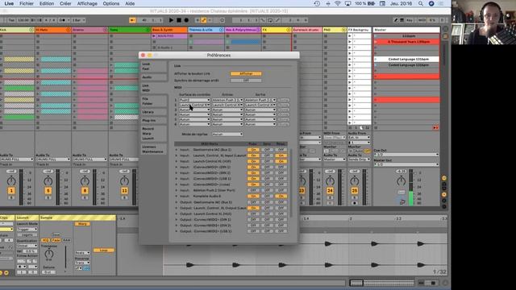This screenshot has height=290, width=516.
Task: Toggle Sync for Input Launch Control XL HUI
Action: pyautogui.click(x=267, y=161)
